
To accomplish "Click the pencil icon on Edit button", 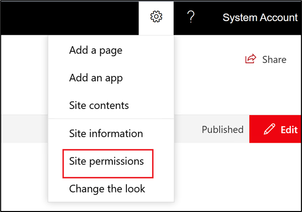I will click(x=270, y=130).
